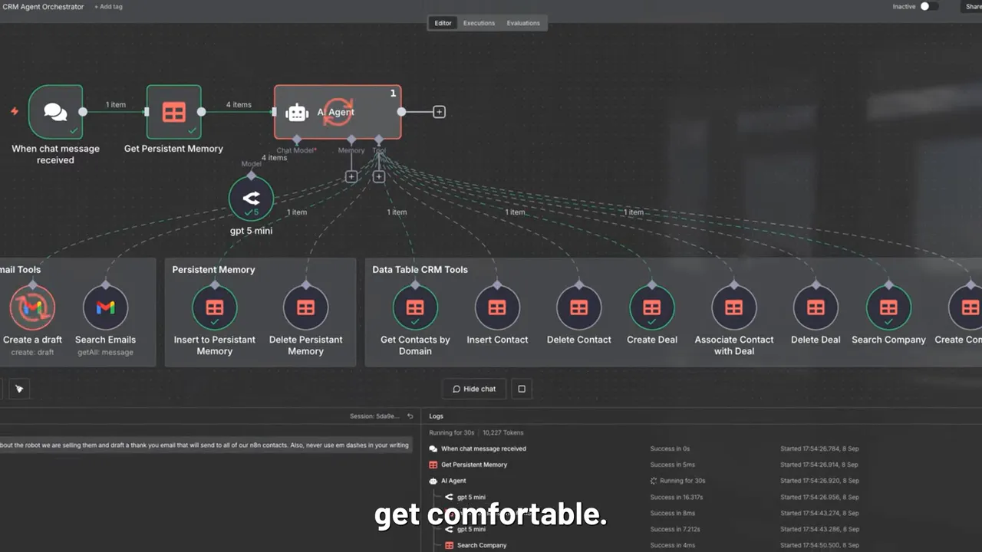Select the AI Agent node

[336, 112]
